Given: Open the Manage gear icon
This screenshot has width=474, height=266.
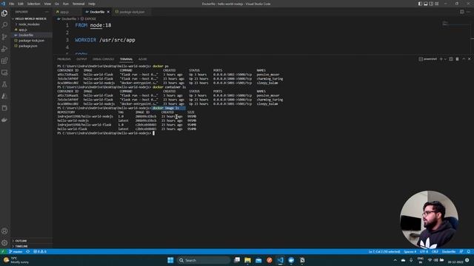Looking at the screenshot, I should click(4, 243).
